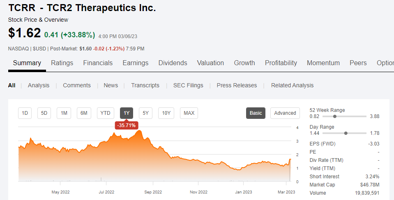Select Basic chart mode

[256, 113]
